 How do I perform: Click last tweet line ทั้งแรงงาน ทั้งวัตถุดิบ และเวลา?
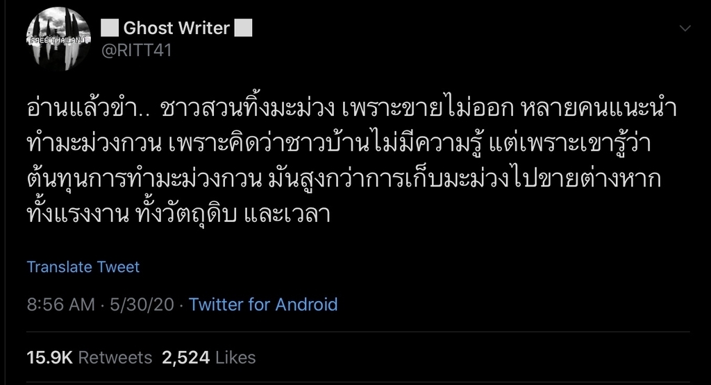[x=187, y=214]
